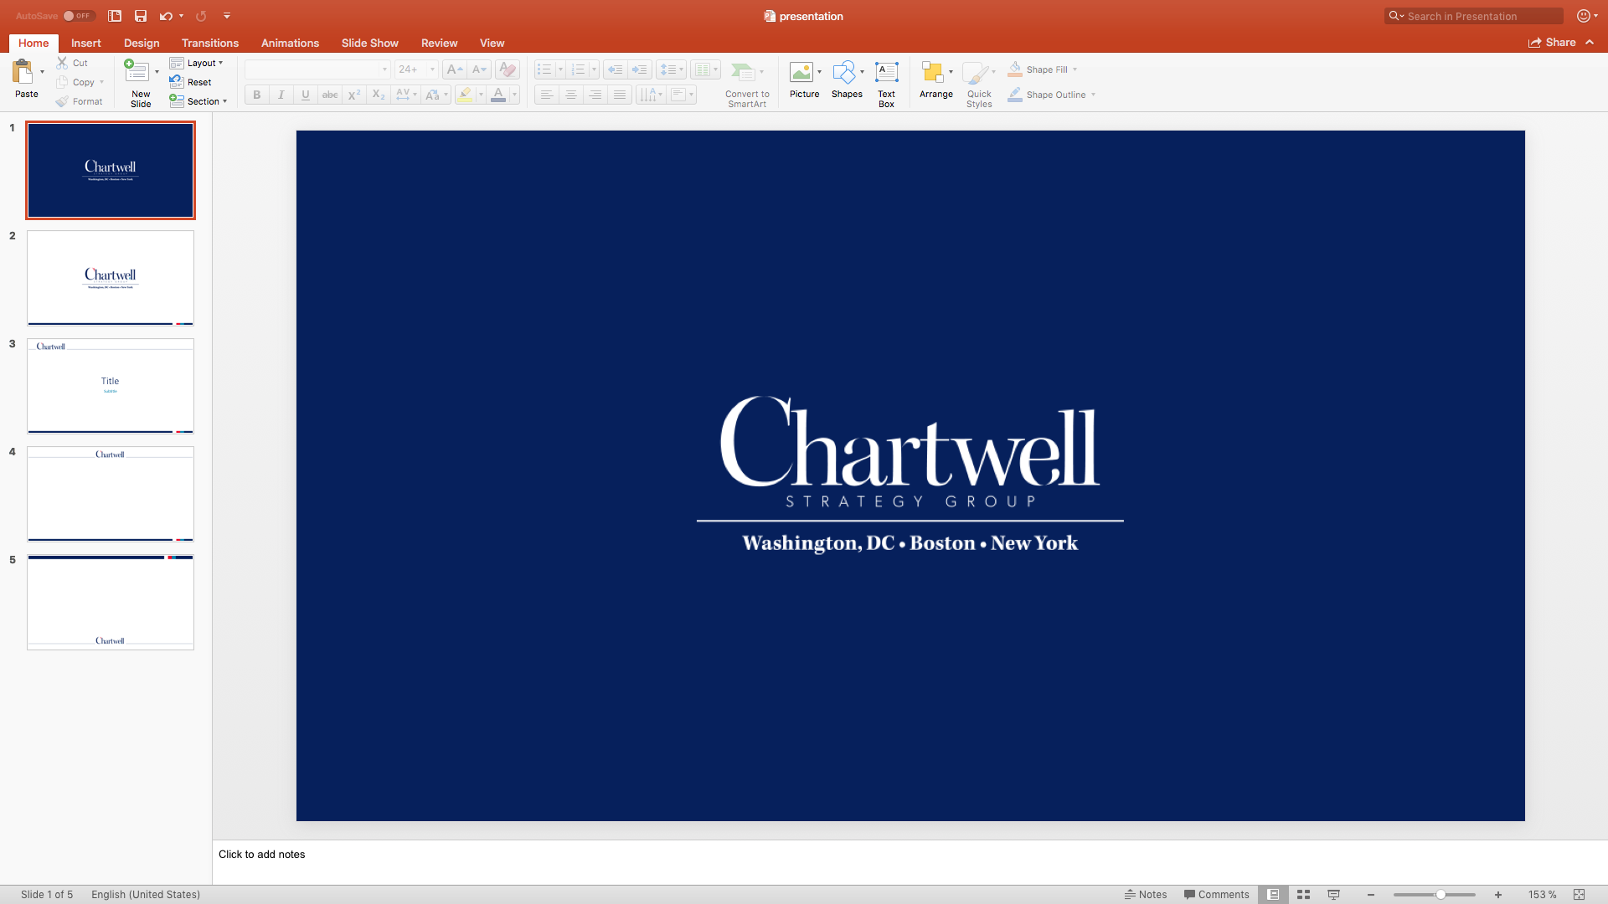The width and height of the screenshot is (1608, 904).
Task: Select slide 3 thumbnail titled Title
Action: point(111,386)
